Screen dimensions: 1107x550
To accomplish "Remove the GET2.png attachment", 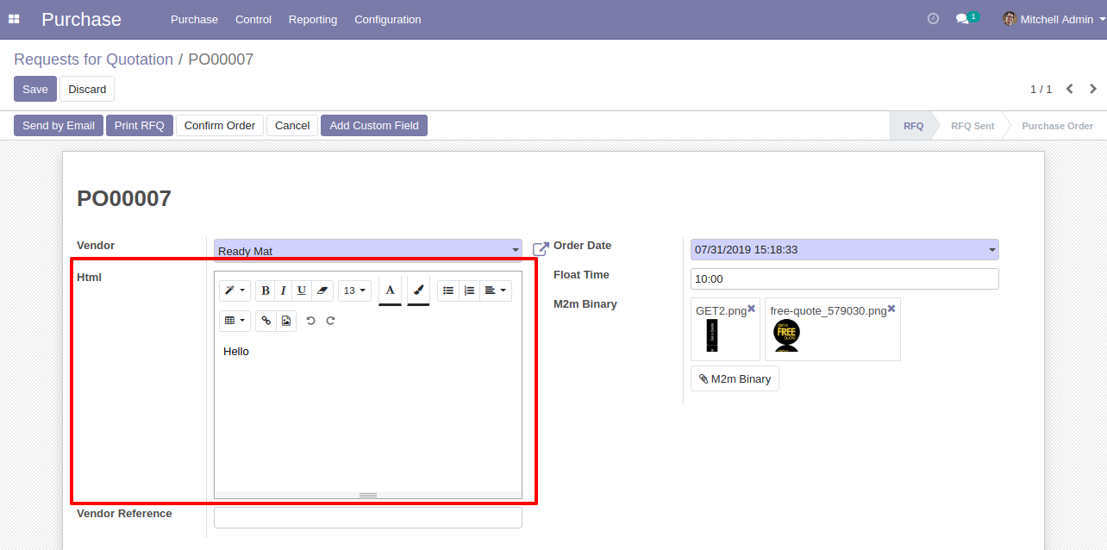I will click(752, 309).
